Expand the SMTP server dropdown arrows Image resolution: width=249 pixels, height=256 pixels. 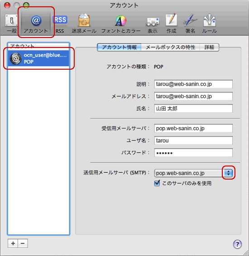229,173
